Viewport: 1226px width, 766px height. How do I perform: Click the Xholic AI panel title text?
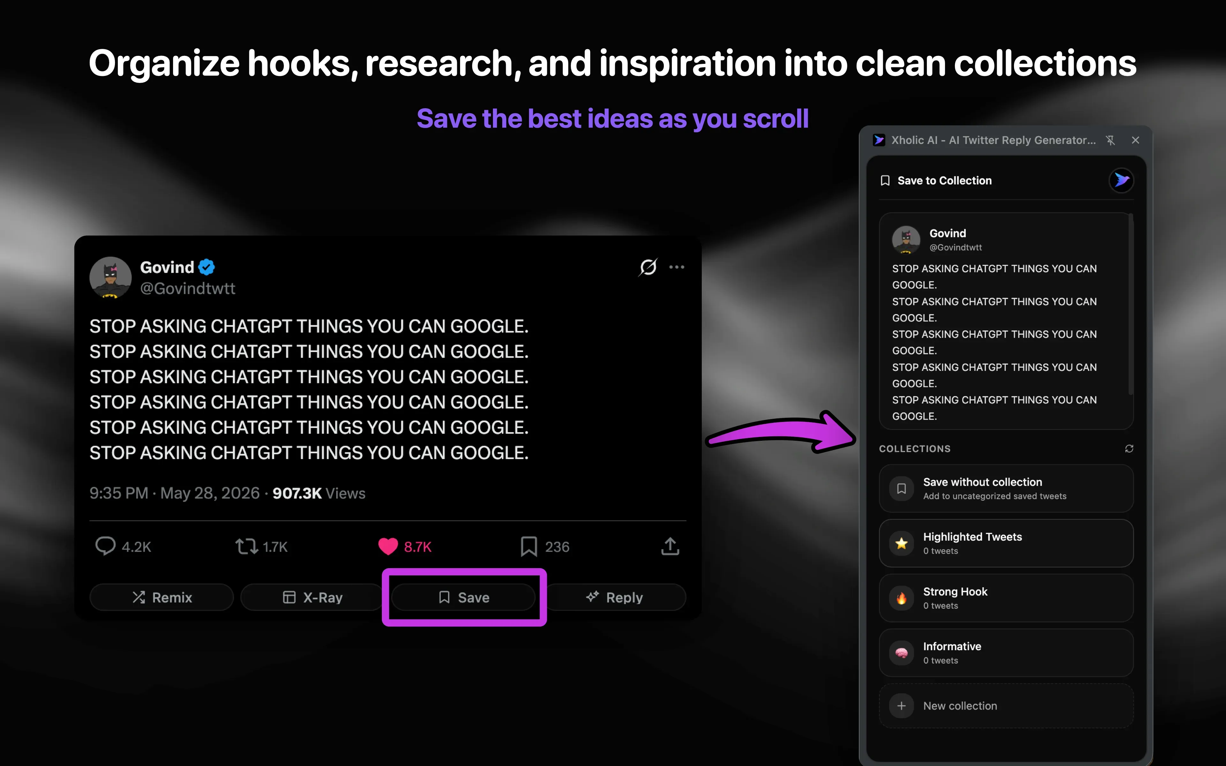pyautogui.click(x=993, y=140)
